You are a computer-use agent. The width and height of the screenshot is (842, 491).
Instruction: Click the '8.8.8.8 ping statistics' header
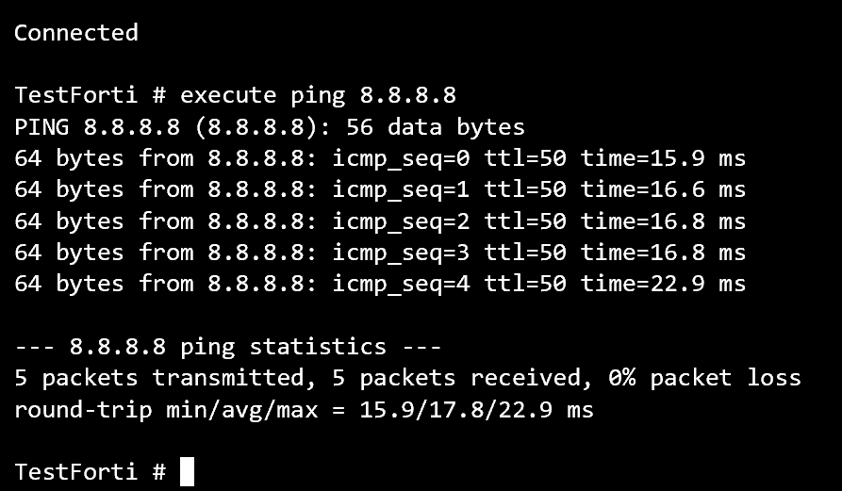coord(228,347)
